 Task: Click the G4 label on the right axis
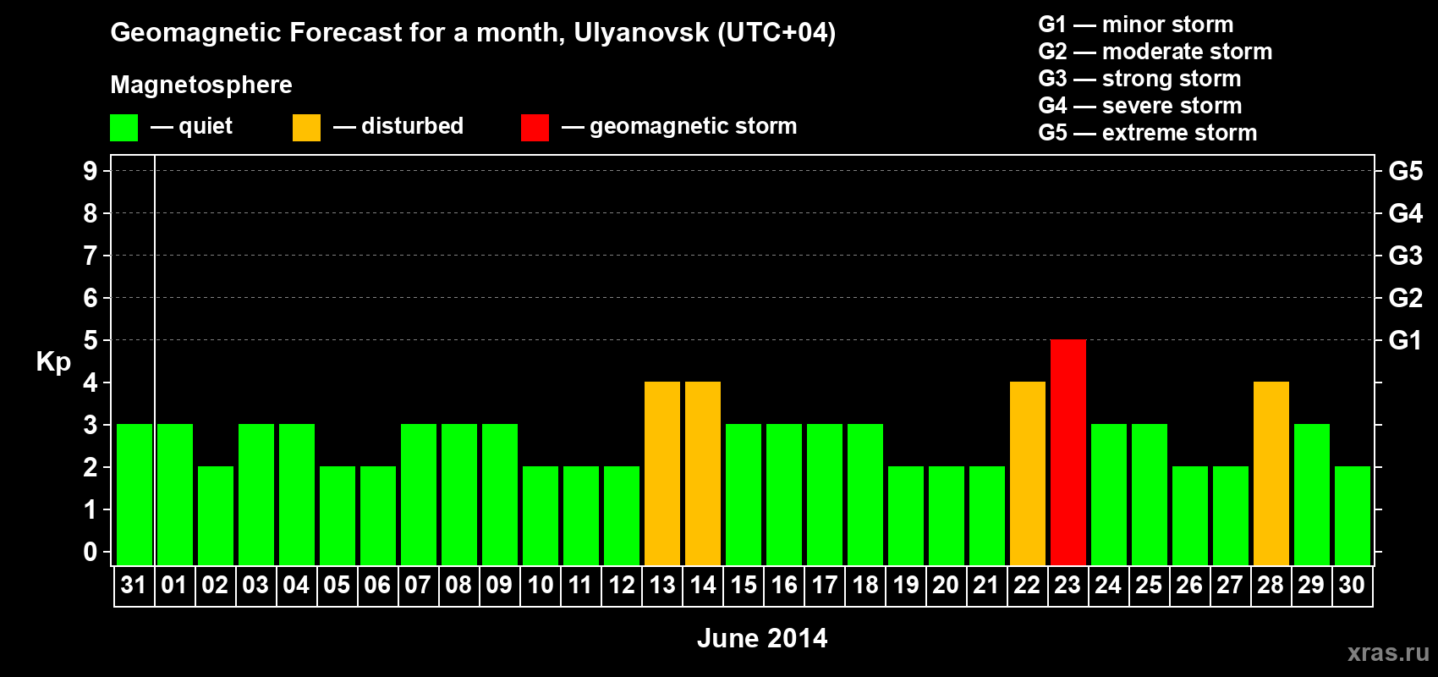[1406, 213]
